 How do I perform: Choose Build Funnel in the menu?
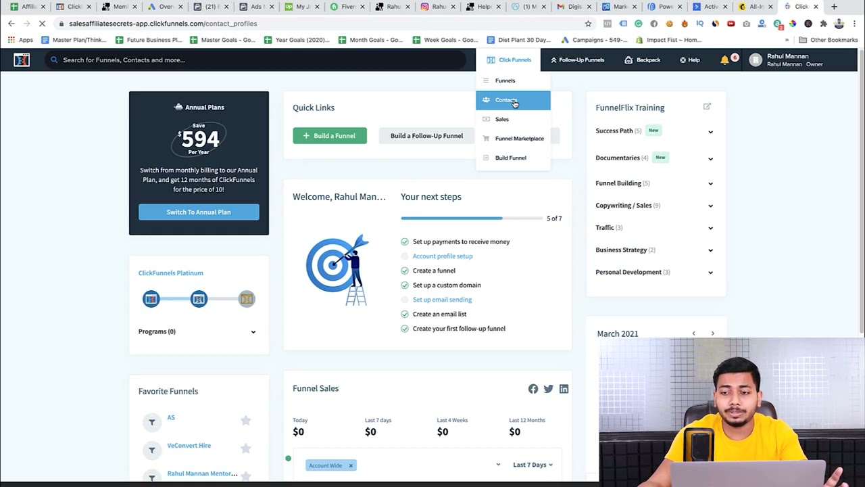tap(513, 158)
